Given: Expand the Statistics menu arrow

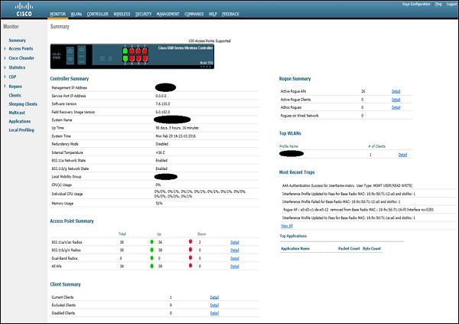Looking at the screenshot, I should coord(5,67).
